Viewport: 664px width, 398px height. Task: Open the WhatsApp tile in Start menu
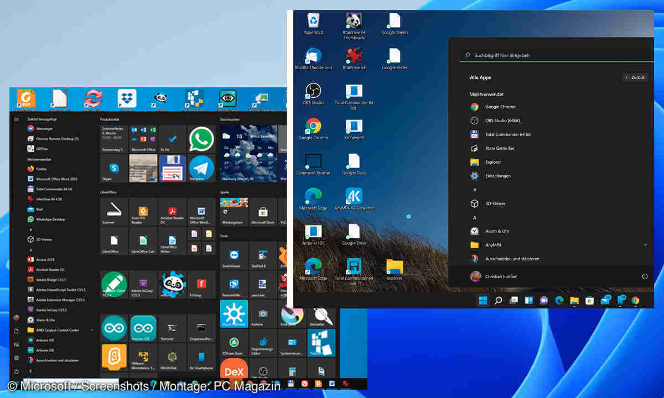click(201, 139)
